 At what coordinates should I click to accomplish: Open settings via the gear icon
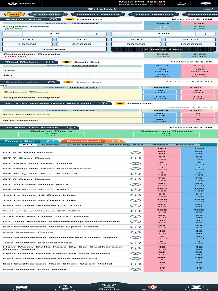point(206,3)
